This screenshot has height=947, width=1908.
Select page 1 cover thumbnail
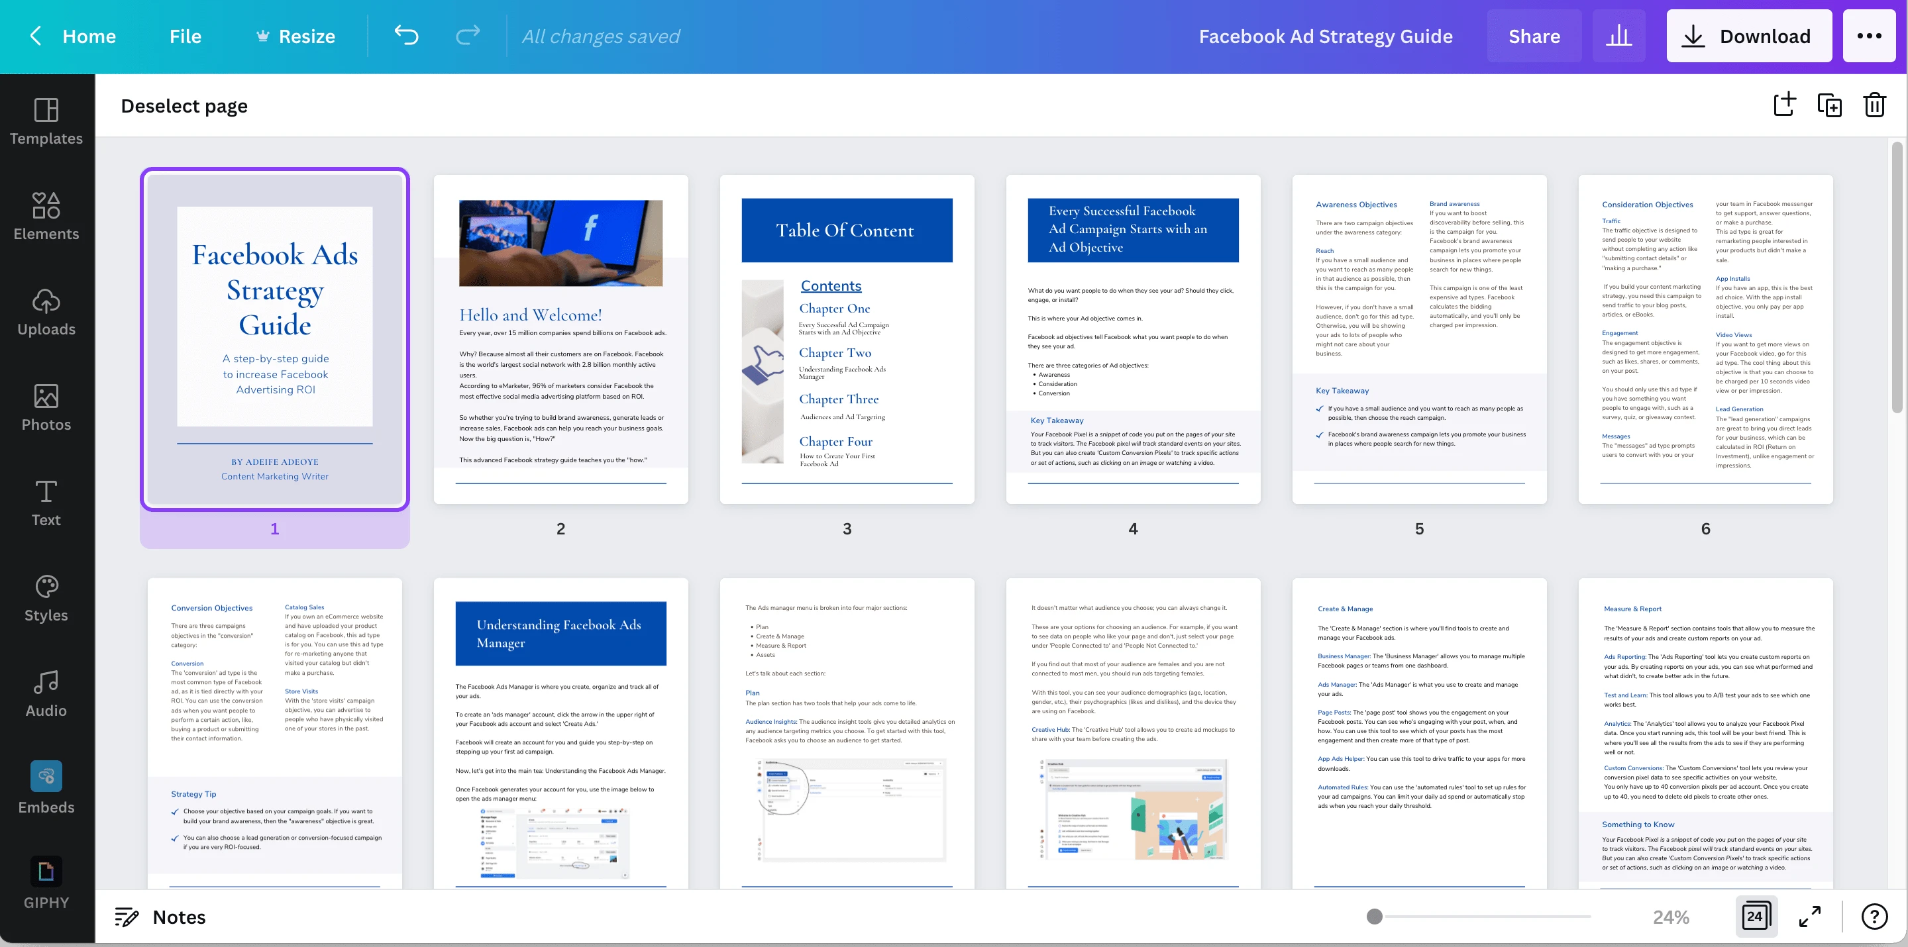[x=275, y=339]
